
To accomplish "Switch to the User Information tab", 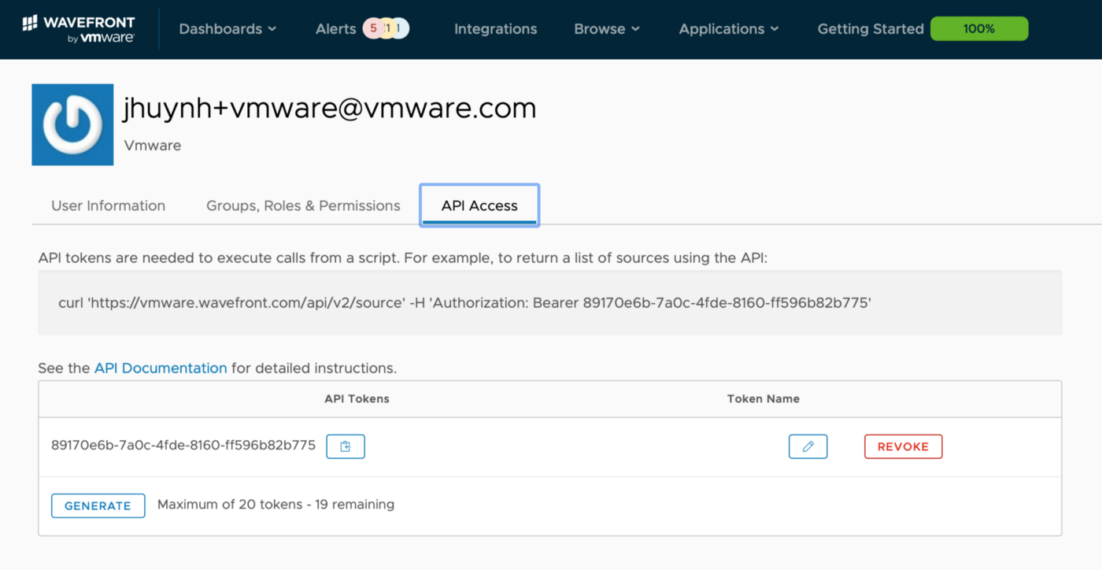I will [x=108, y=205].
